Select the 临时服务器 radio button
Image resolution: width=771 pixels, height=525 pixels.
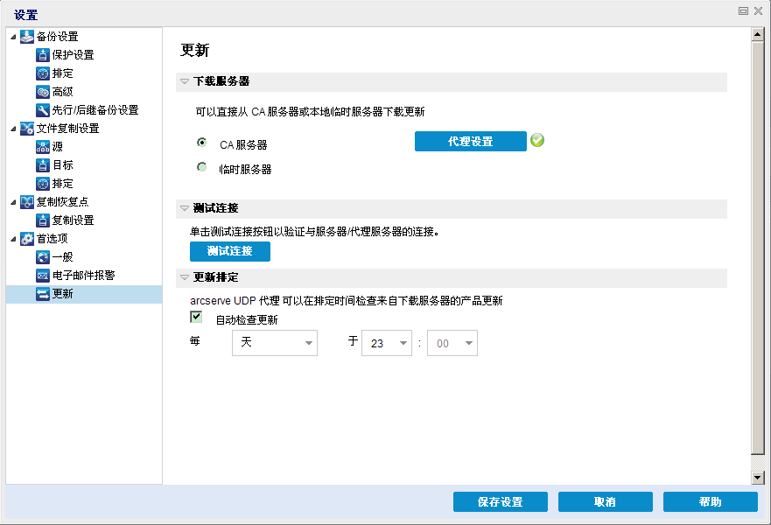pos(201,167)
